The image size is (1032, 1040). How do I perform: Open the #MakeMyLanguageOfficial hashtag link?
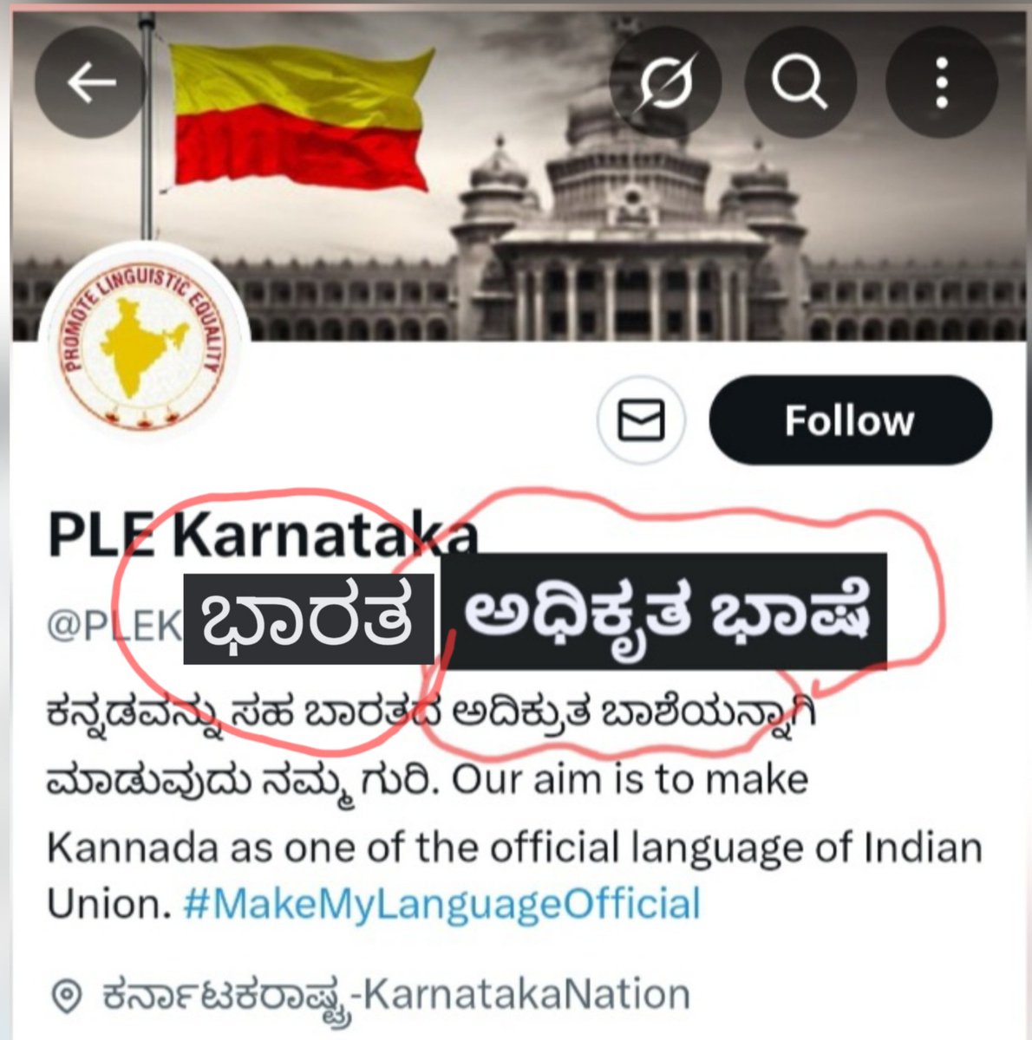pyautogui.click(x=441, y=903)
